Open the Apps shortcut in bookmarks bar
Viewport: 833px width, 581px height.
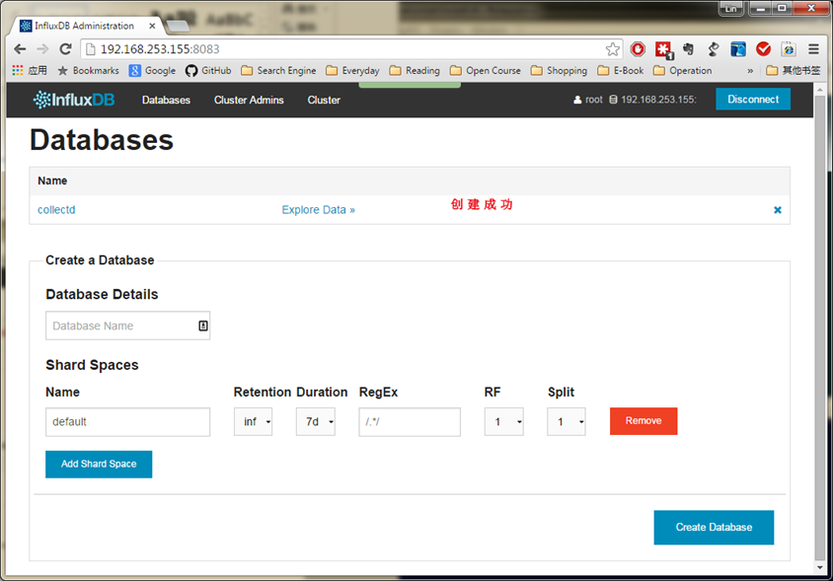(30, 71)
